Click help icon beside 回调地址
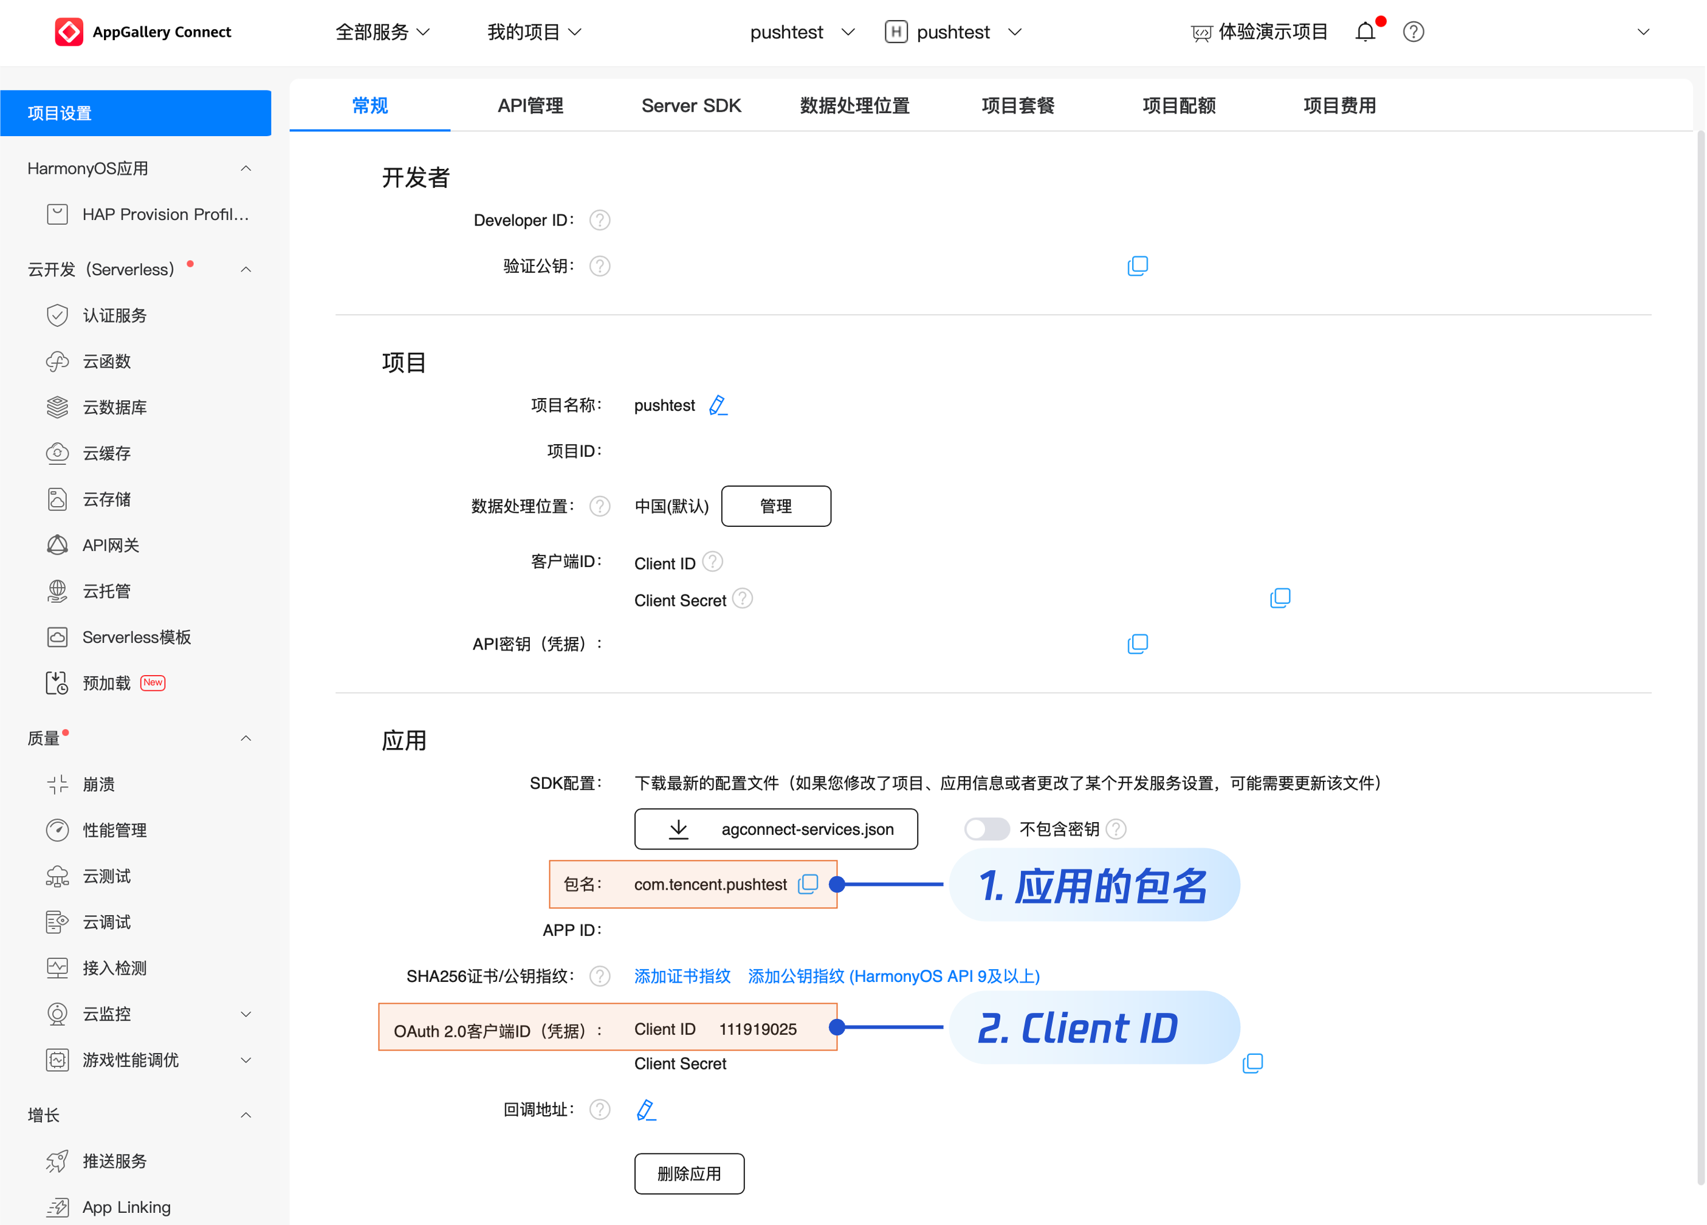 (x=599, y=1110)
